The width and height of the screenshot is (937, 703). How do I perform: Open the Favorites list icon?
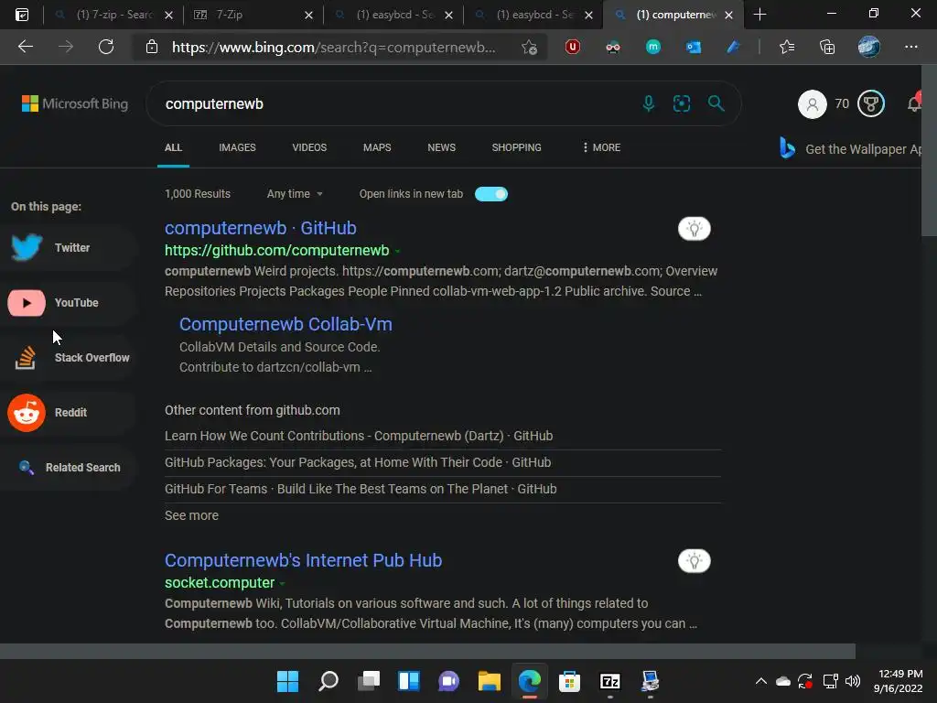pos(787,47)
